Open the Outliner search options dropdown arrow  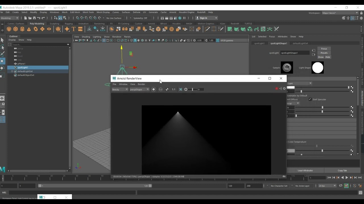(68, 44)
